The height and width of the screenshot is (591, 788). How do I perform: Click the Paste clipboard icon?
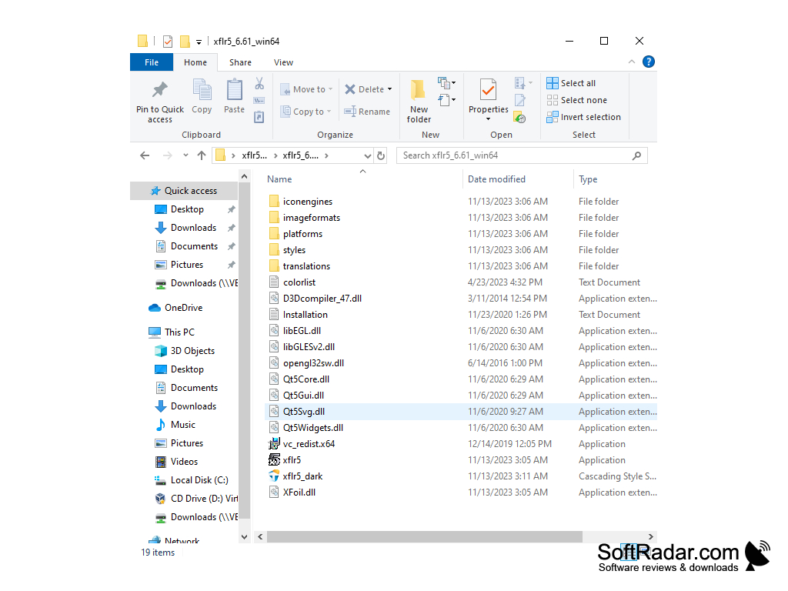coord(234,90)
